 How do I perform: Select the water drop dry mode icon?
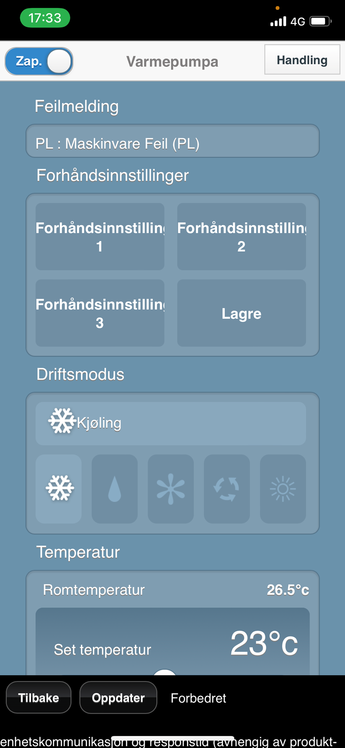coord(115,488)
